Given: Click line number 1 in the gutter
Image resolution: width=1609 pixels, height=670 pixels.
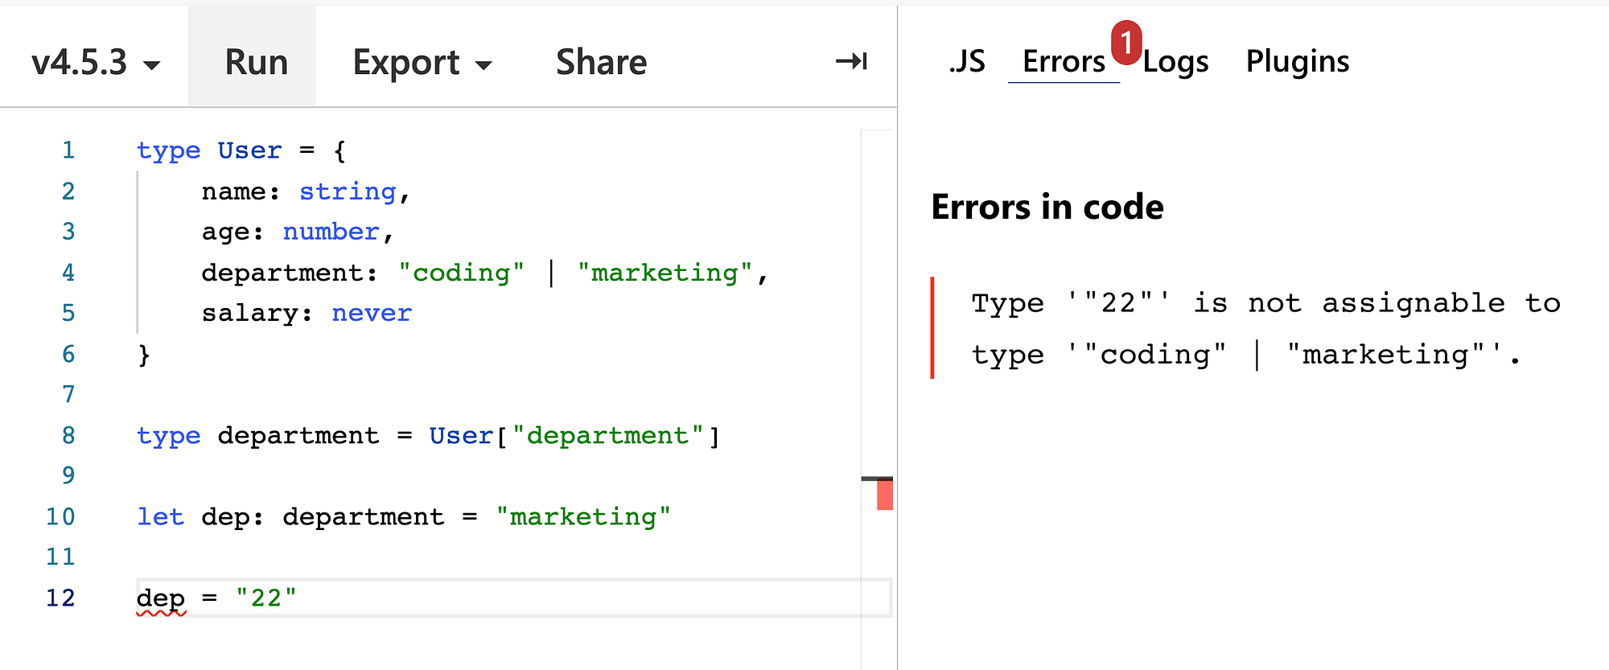Looking at the screenshot, I should pos(68,150).
